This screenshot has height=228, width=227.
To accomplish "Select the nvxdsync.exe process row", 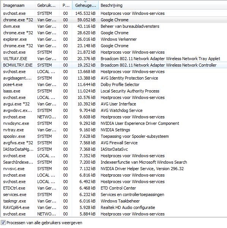I will (114, 123).
